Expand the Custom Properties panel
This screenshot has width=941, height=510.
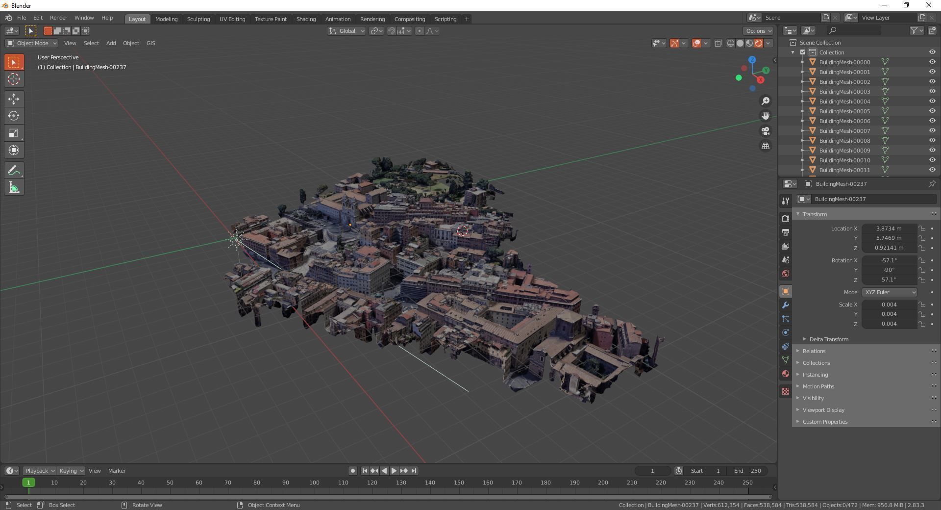coord(824,422)
